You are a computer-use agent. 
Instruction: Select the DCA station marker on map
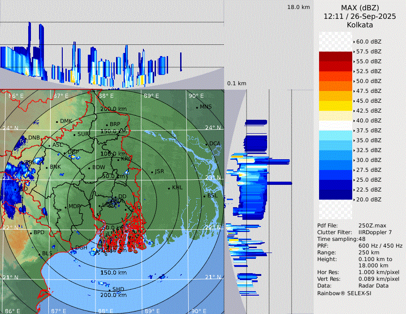[207, 144]
